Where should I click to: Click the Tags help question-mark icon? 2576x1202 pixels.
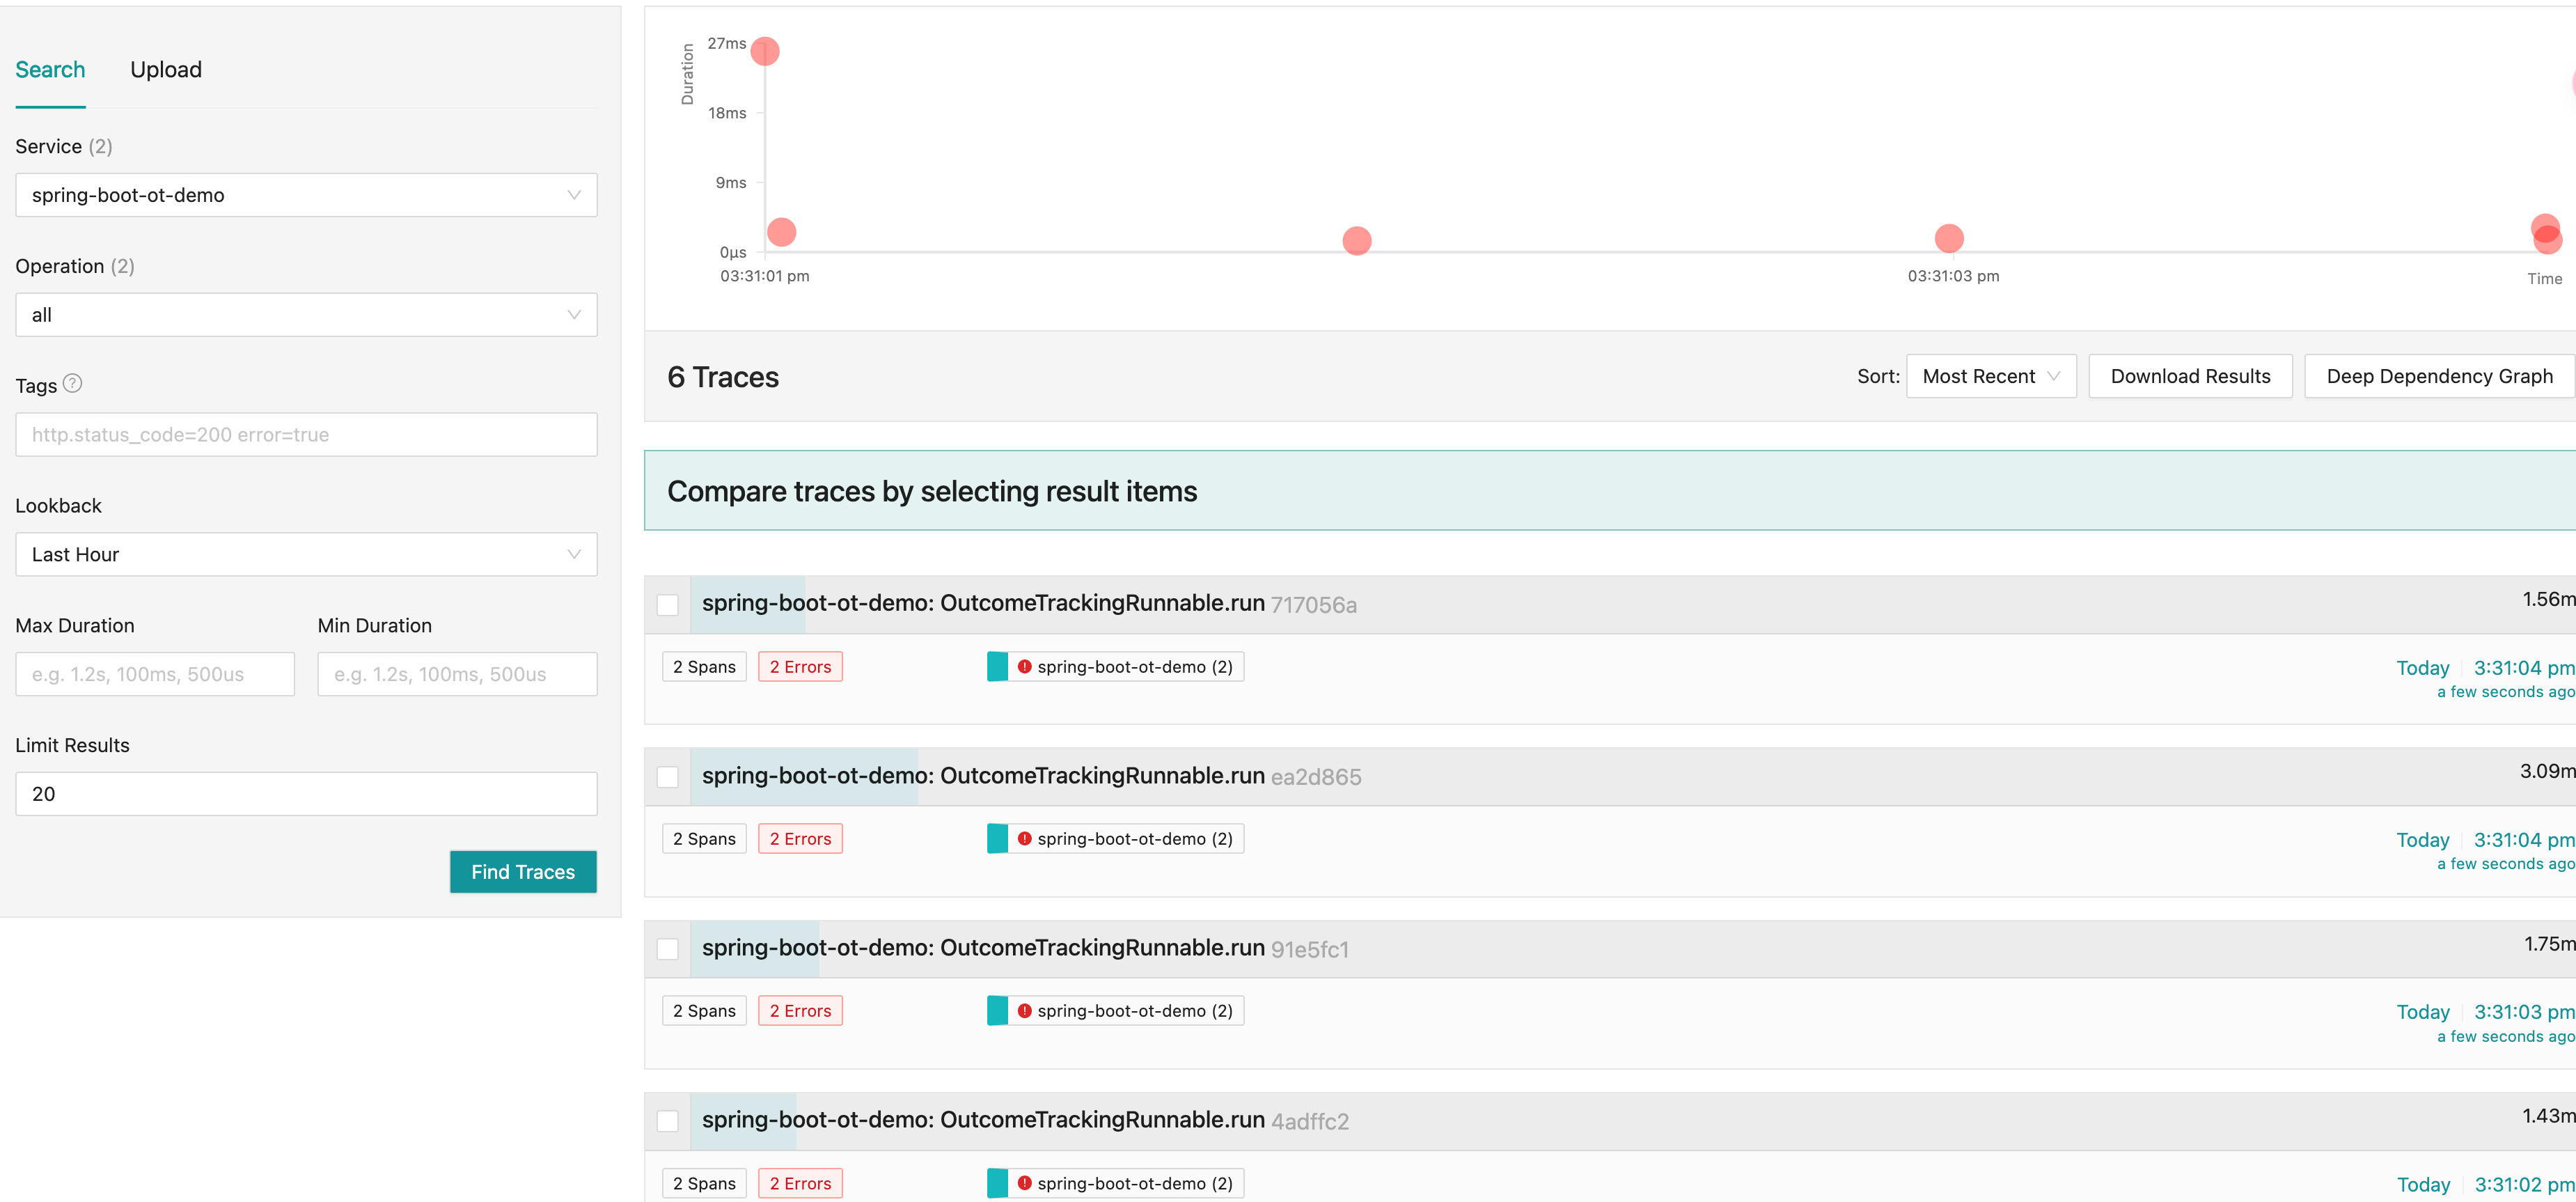(72, 383)
